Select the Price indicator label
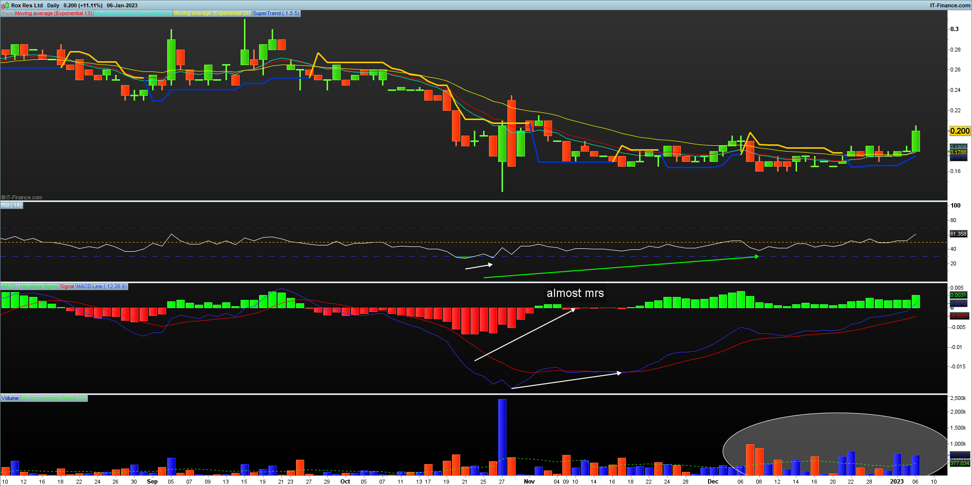This screenshot has height=486, width=972. point(7,14)
